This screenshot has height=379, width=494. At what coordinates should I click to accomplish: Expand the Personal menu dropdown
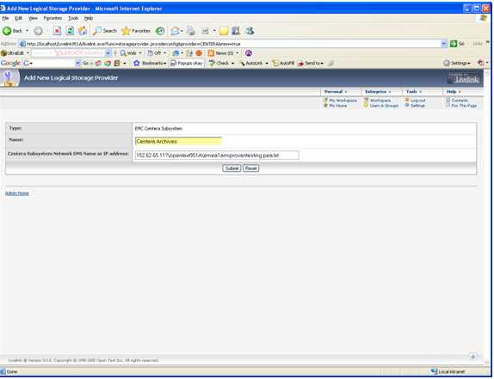tap(336, 91)
